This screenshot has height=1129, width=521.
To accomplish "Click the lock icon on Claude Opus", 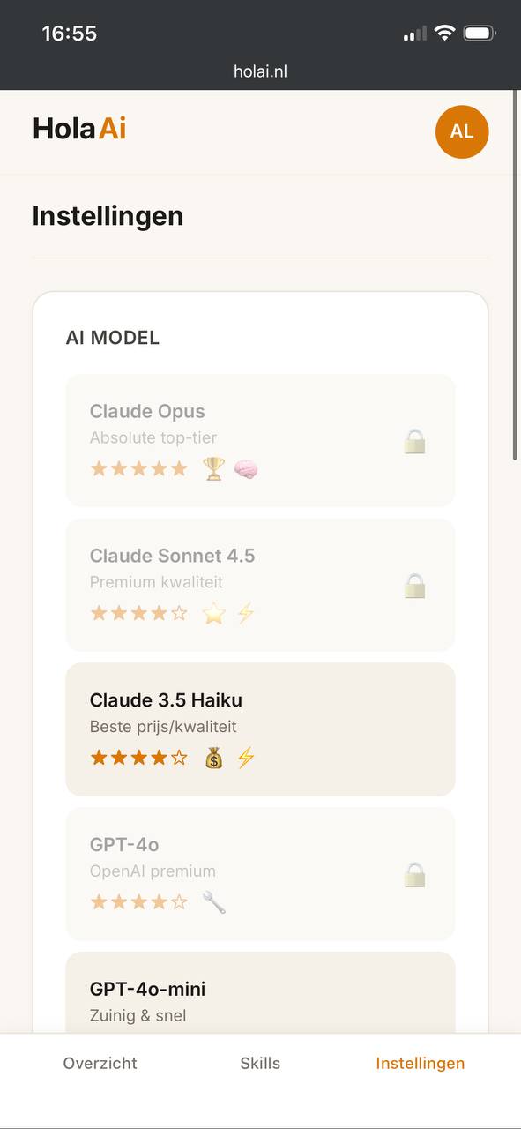I will click(x=414, y=441).
